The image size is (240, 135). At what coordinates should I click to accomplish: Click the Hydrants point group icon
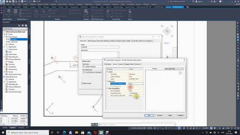point(9,39)
